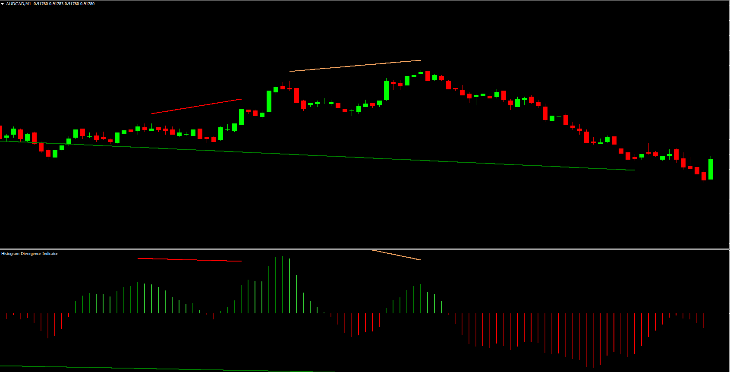Viewport: 730px width, 372px height.
Task: Click the small green candle at the price peak
Action: coord(421,73)
